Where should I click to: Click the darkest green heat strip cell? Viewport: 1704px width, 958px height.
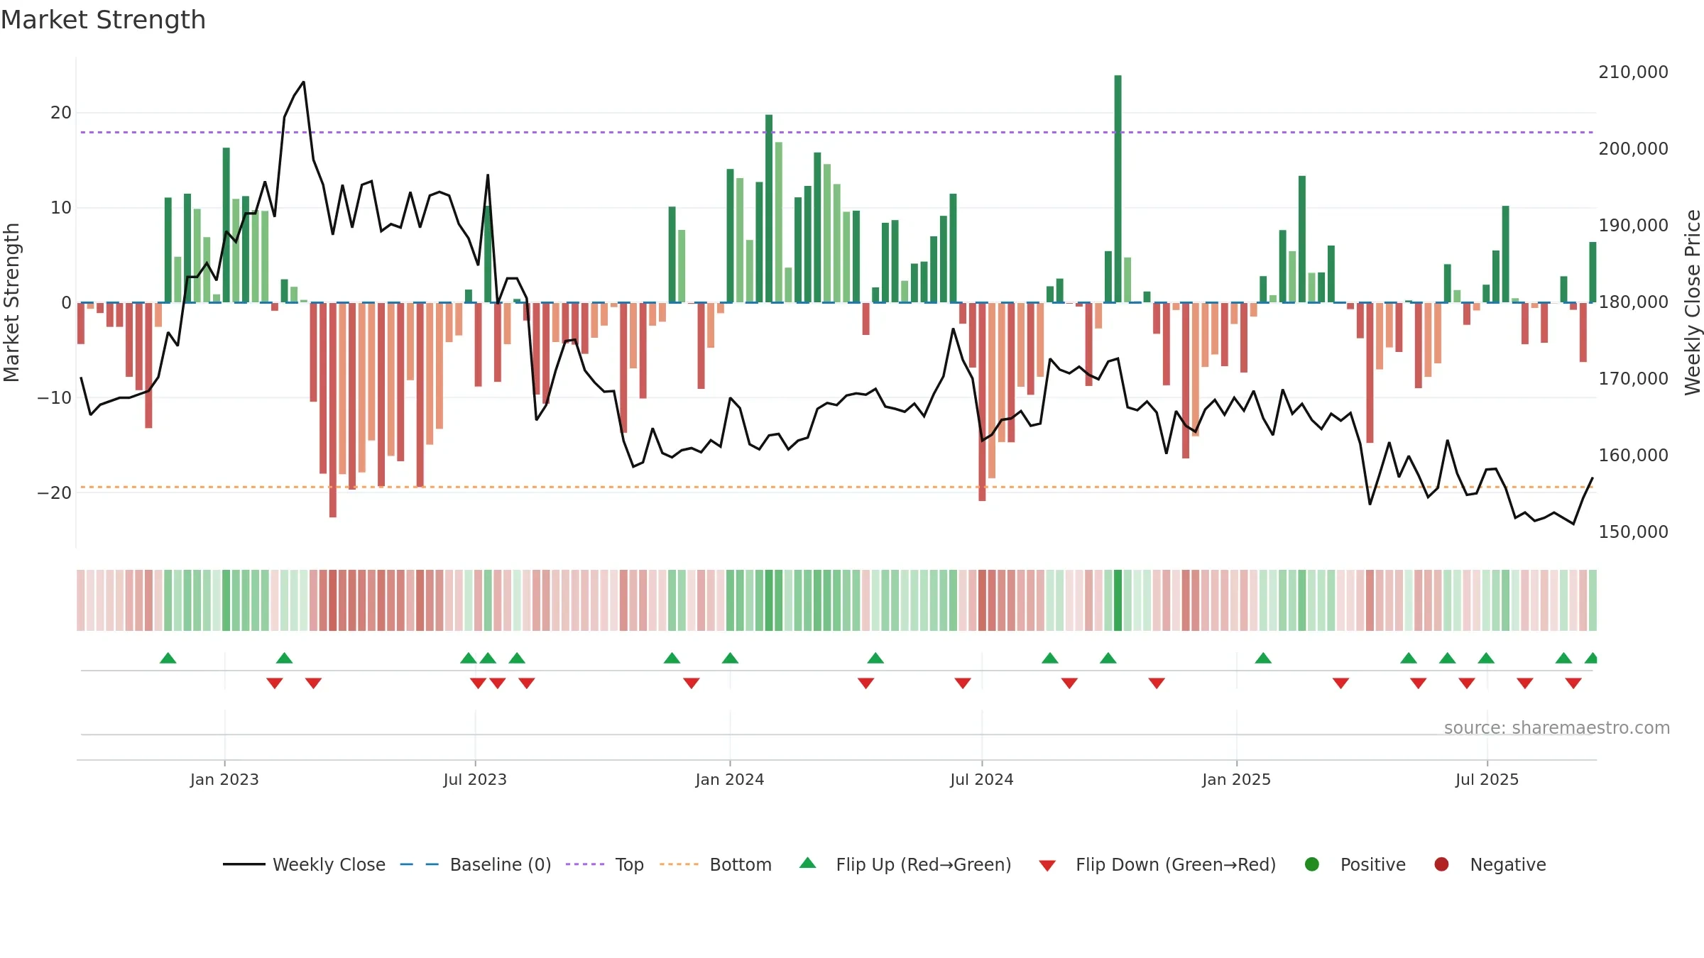(x=1118, y=600)
